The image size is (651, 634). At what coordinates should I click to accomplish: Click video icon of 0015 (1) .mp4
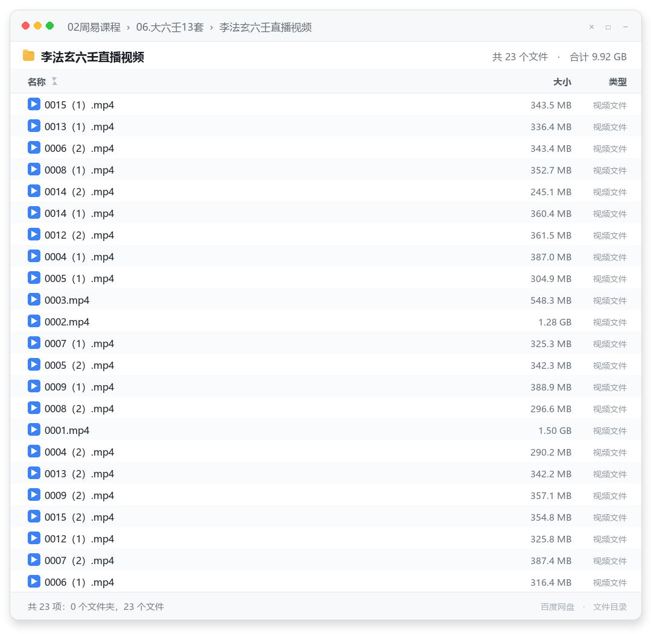34,104
